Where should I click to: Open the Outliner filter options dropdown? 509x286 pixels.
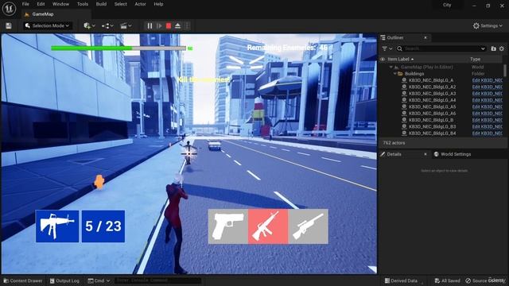(x=387, y=48)
